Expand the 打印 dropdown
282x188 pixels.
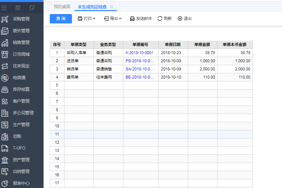tap(86, 19)
